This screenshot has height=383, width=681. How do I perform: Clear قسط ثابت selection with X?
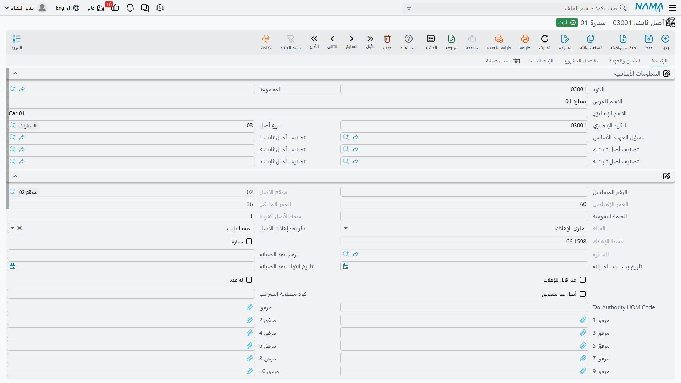[20, 228]
